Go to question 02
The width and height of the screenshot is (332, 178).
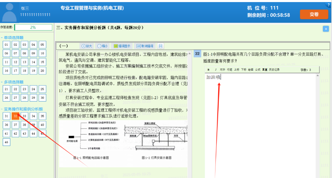point(16,45)
